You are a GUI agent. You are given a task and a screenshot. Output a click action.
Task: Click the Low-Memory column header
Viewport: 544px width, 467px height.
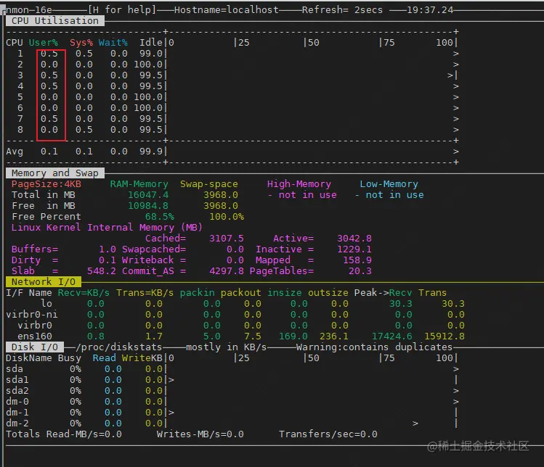(x=389, y=184)
